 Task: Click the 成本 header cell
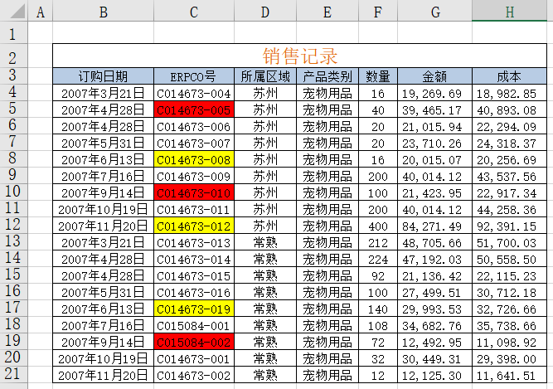click(509, 76)
